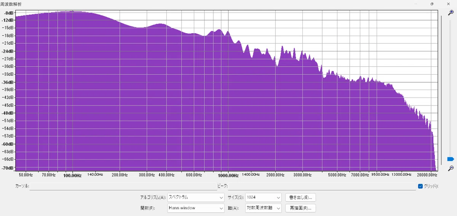Open the 関数 dropdown showing Hann window

pos(196,208)
